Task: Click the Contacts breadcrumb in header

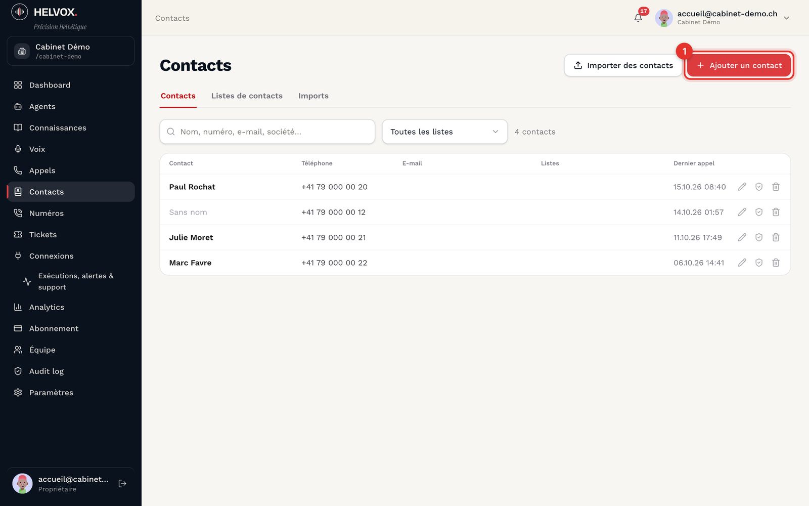Action: click(172, 18)
